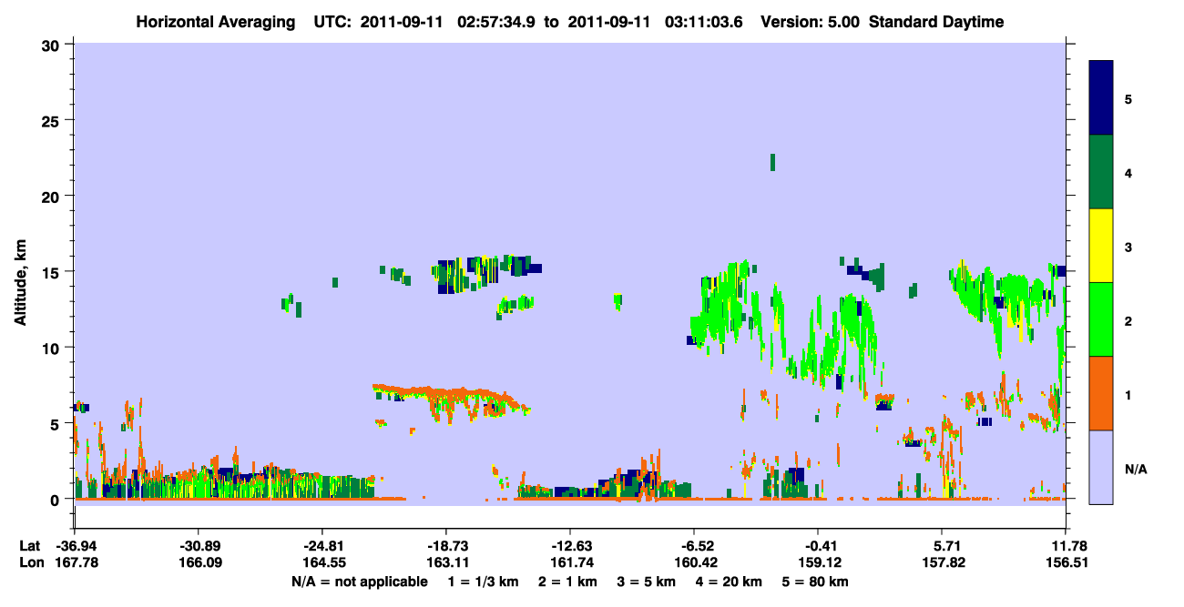Click the y-axis tick label 30
Viewport: 1184px width, 607px height.
[53, 45]
